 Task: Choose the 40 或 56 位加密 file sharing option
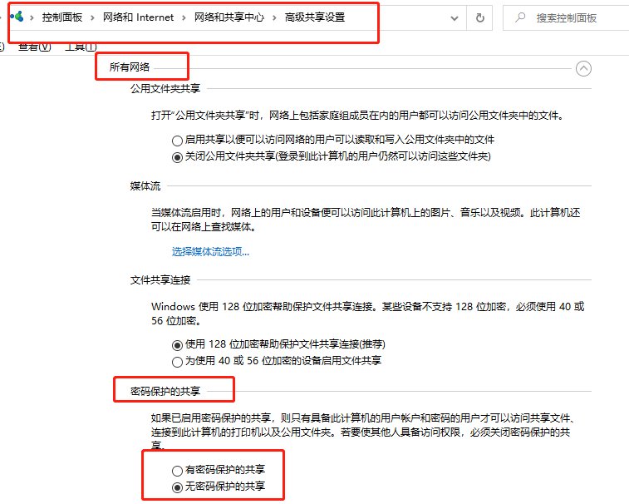[177, 361]
